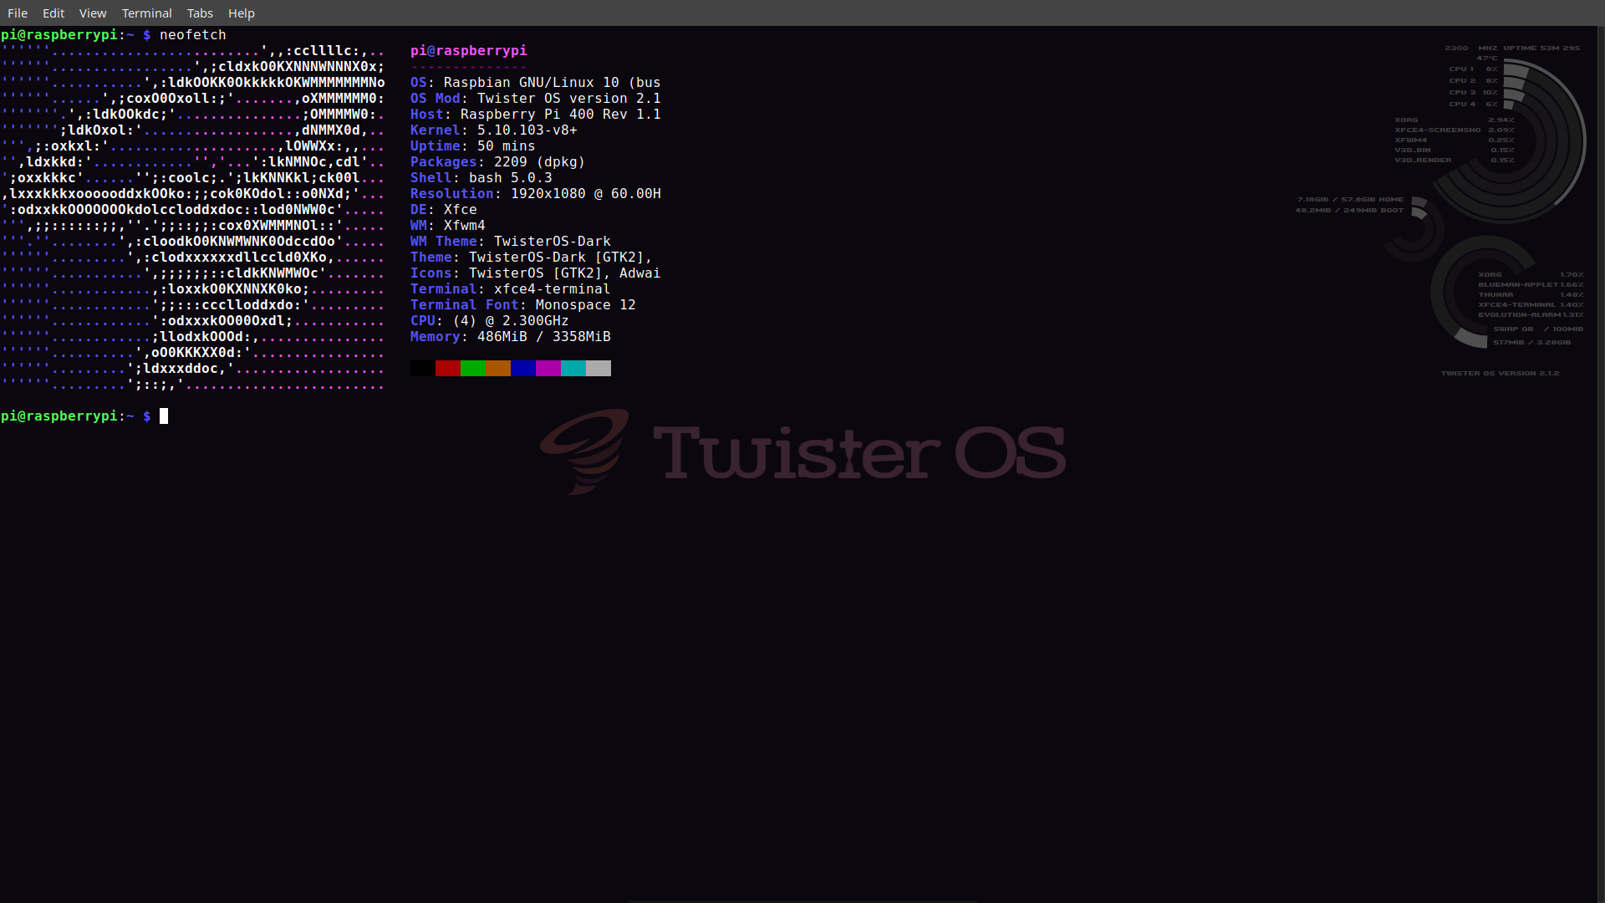Click the 'Kernel: 5.10.103-v8+' line
1605x903 pixels.
[x=494, y=130]
